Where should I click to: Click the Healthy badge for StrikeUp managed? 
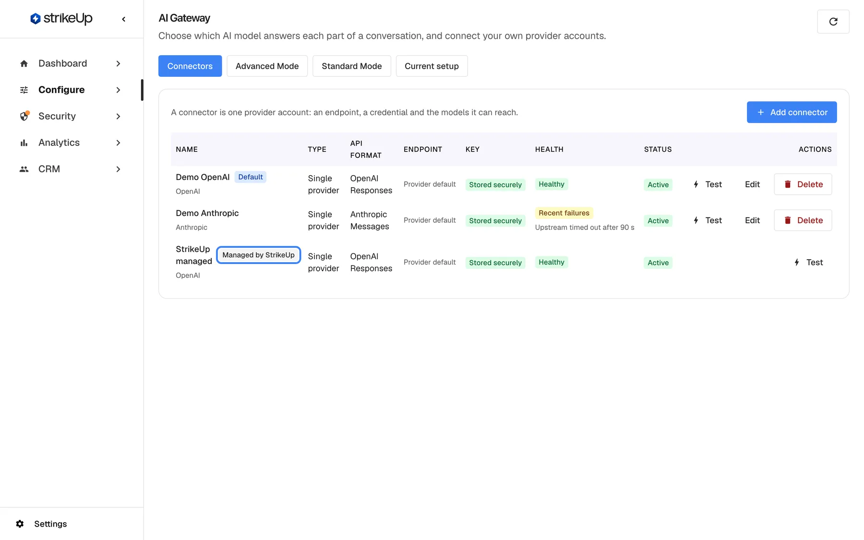(552, 262)
